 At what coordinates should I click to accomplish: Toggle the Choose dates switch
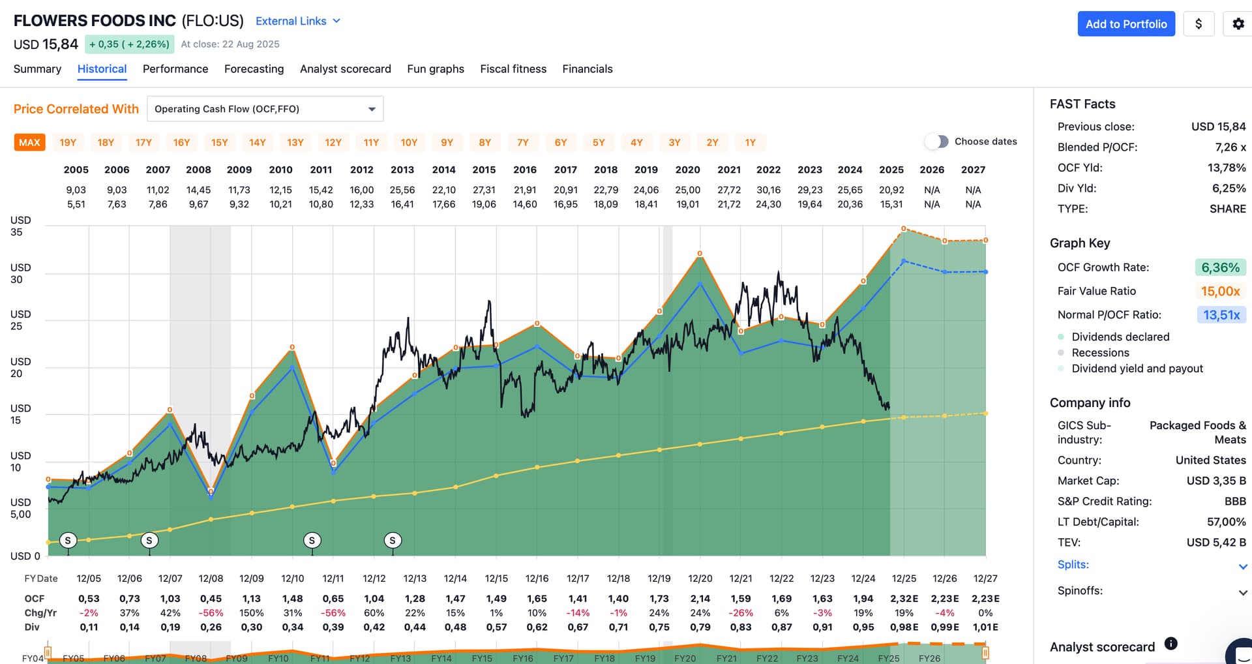click(x=936, y=142)
